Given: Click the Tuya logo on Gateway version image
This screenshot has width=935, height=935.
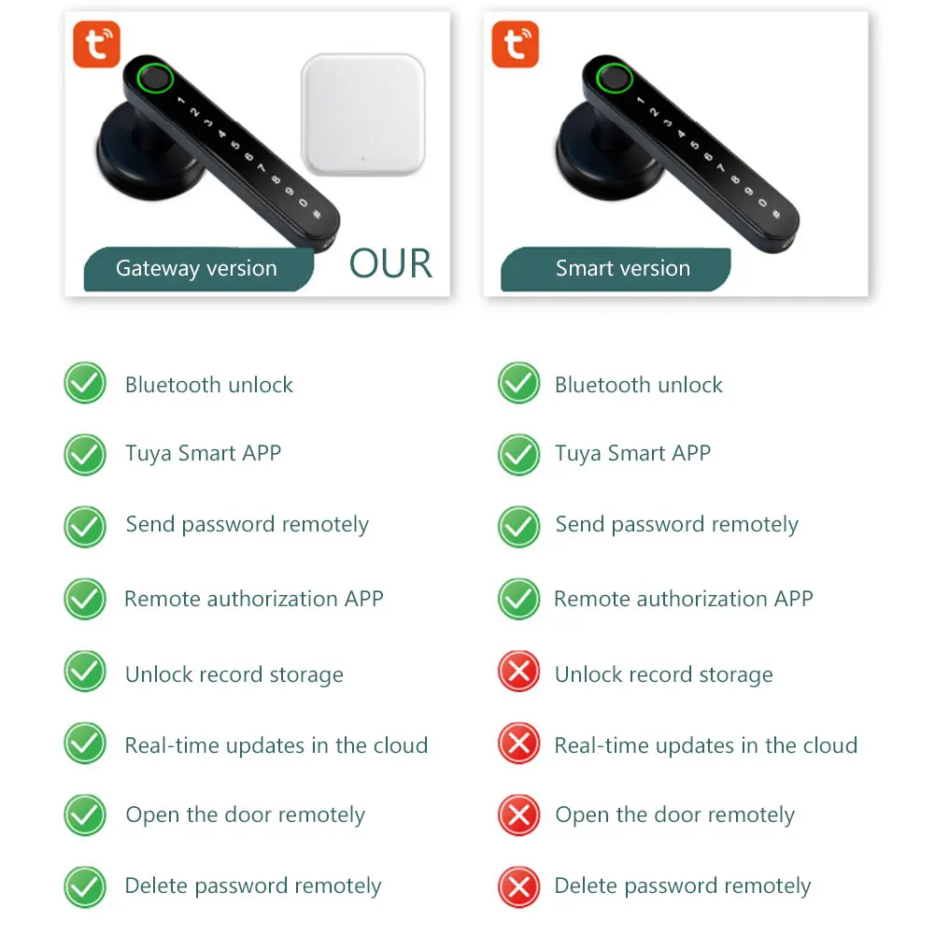Looking at the screenshot, I should 96,45.
